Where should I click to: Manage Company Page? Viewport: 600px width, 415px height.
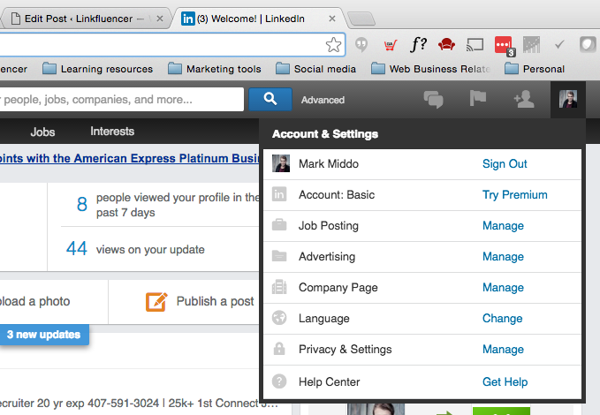pos(503,288)
